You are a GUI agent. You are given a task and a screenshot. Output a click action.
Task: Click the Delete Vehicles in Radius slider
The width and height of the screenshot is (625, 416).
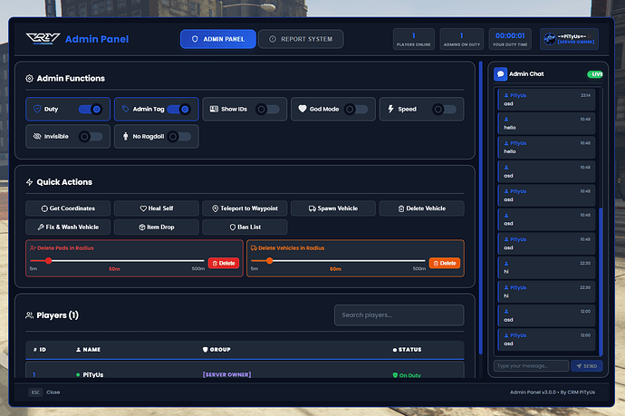337,261
